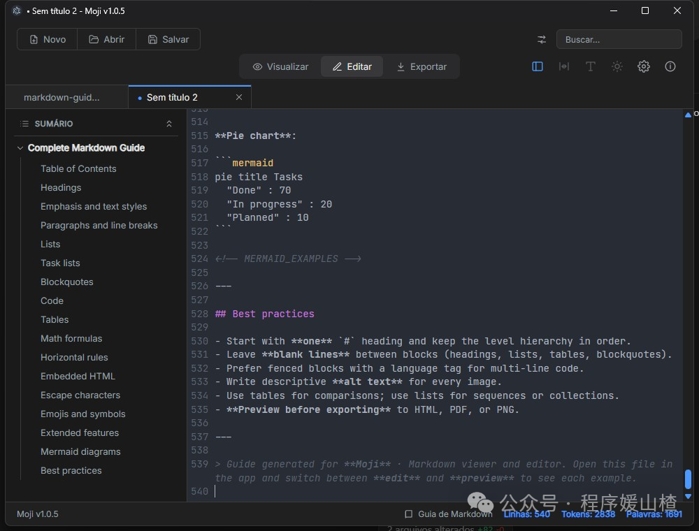Navigate to Escape characters section
Screen dimensions: 699x531
pyautogui.click(x=80, y=395)
